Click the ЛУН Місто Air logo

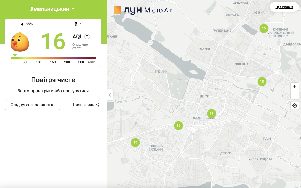click(143, 10)
